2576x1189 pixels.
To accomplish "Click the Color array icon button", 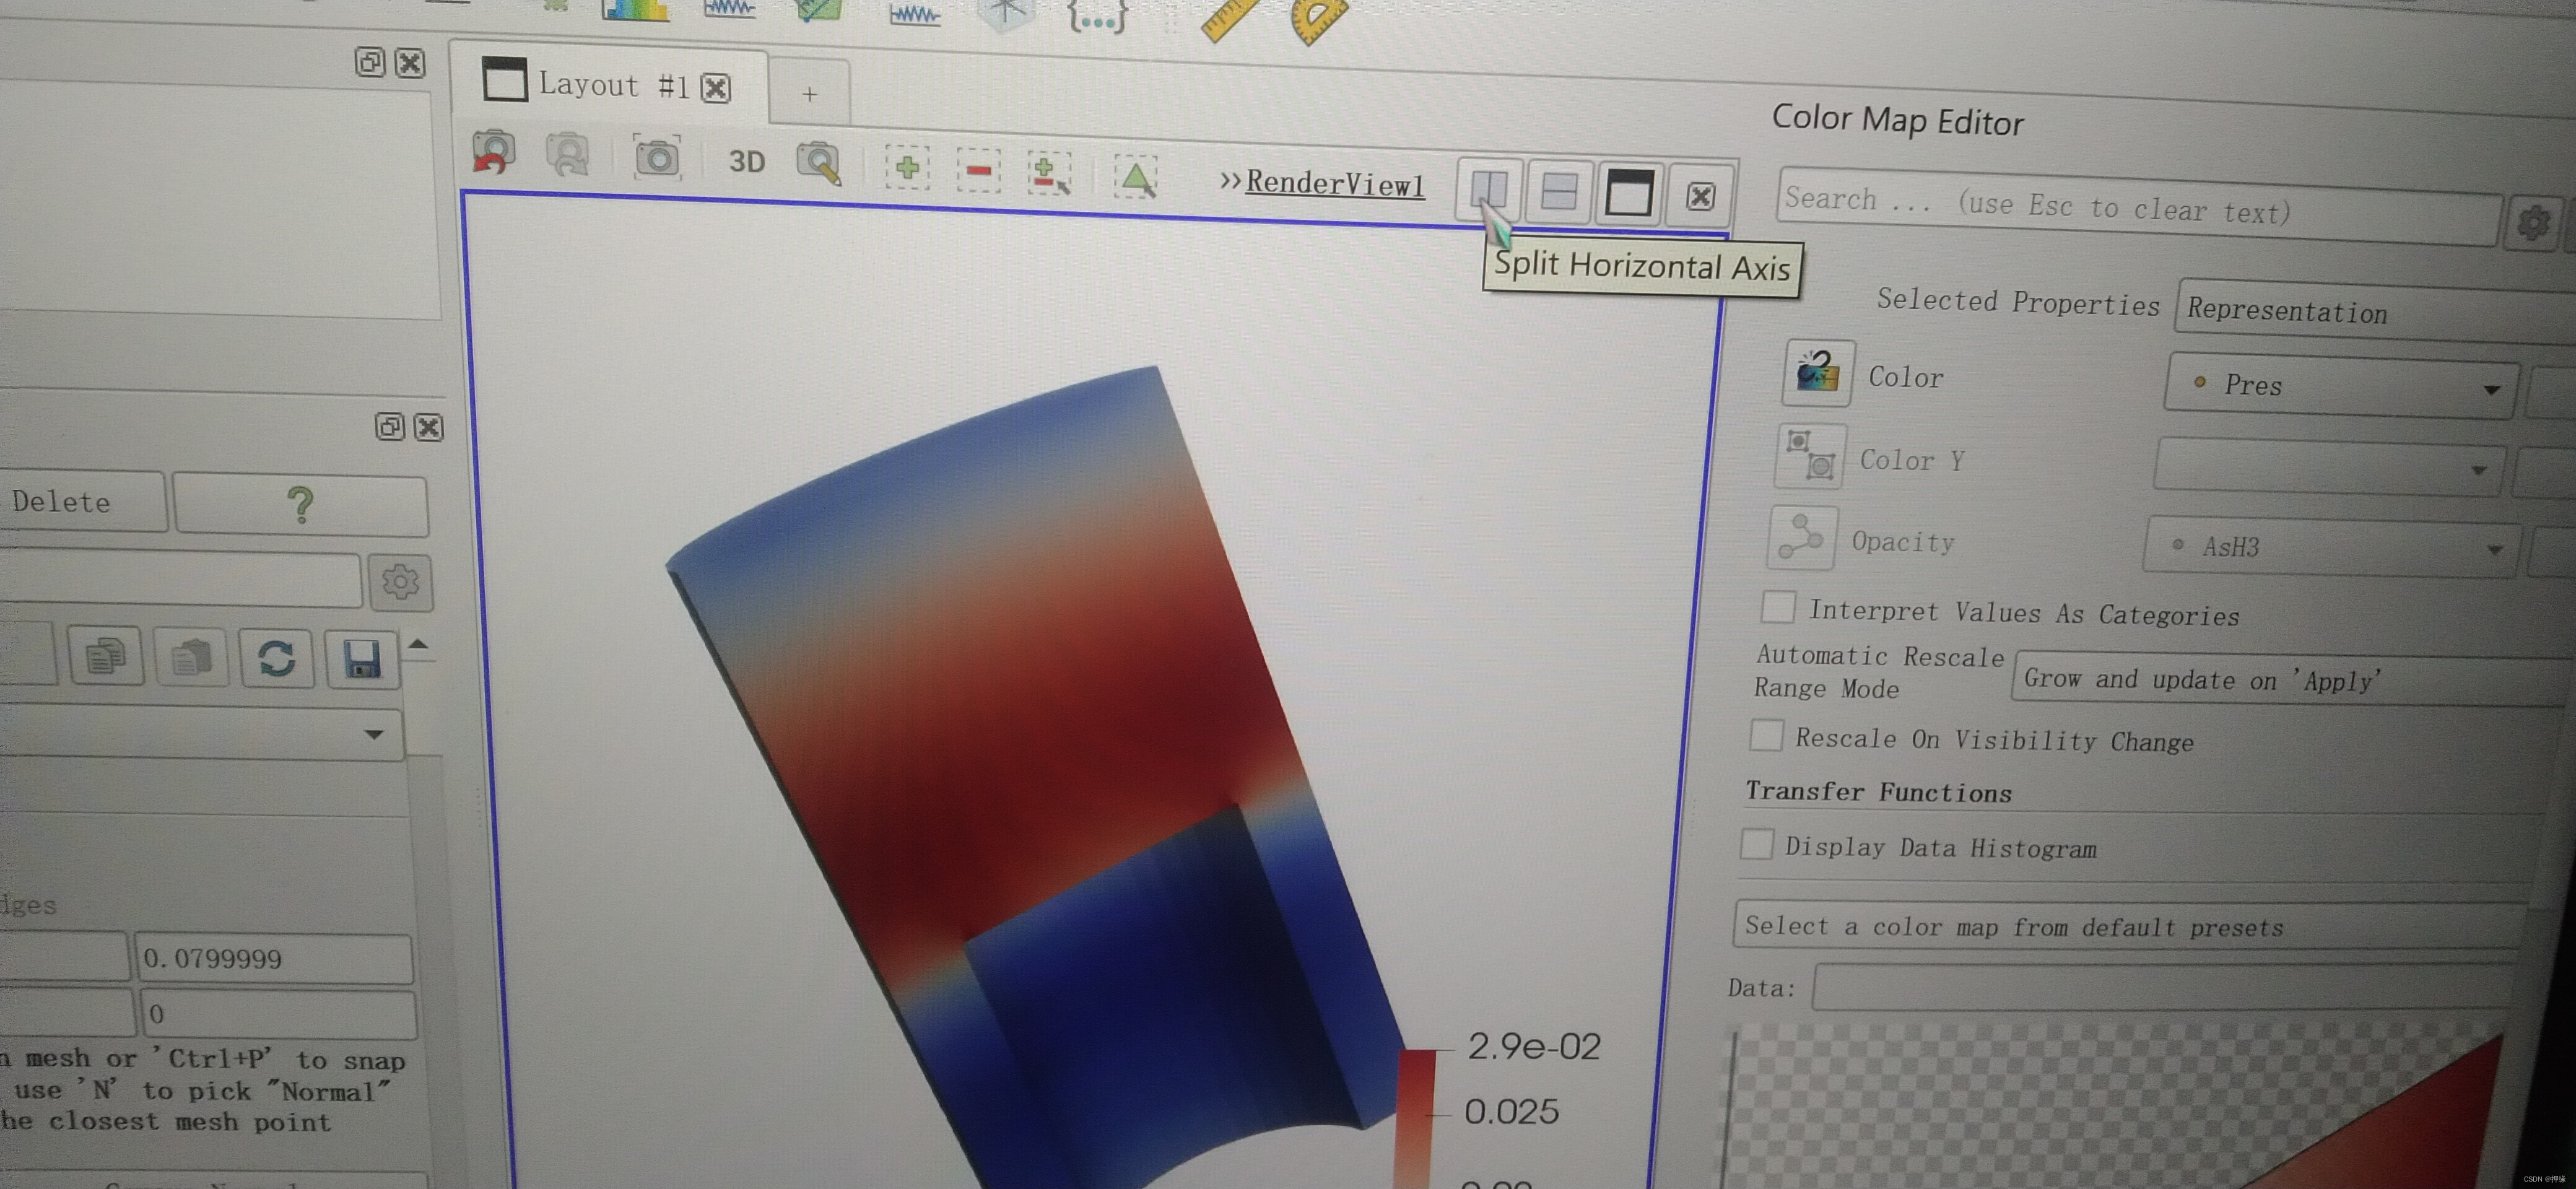I will (1817, 373).
